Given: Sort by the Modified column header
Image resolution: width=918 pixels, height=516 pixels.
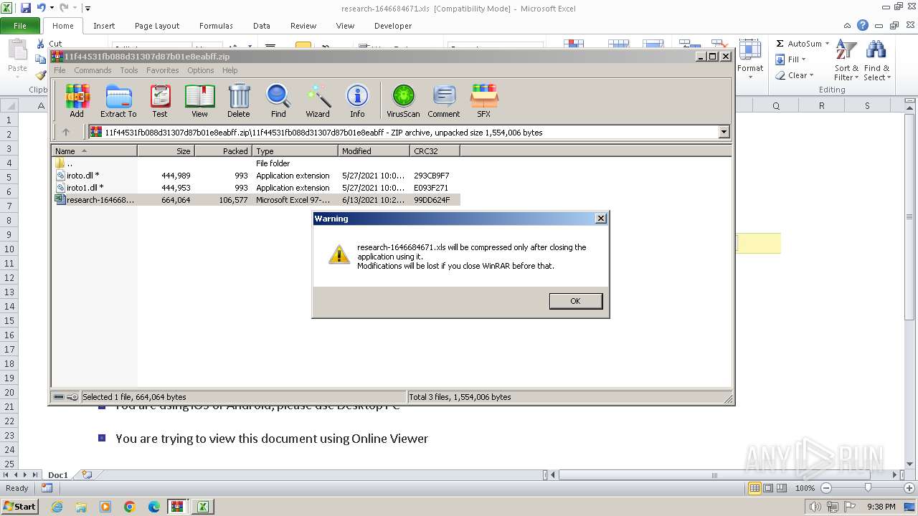Looking at the screenshot, I should (x=374, y=151).
